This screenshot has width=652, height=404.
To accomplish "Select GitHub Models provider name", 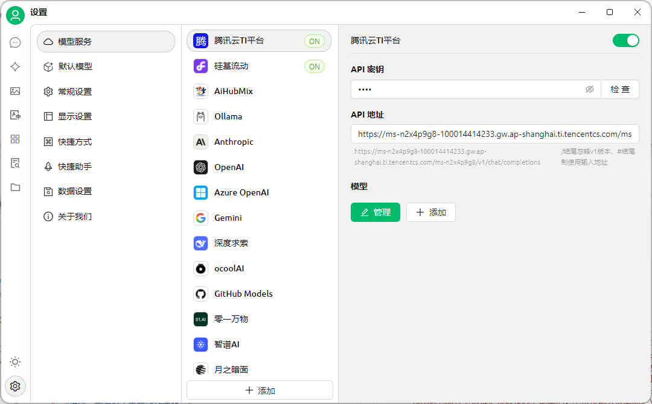I will point(244,294).
